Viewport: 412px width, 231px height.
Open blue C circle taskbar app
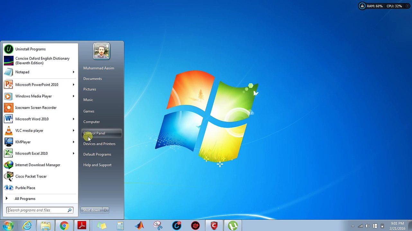(177, 226)
